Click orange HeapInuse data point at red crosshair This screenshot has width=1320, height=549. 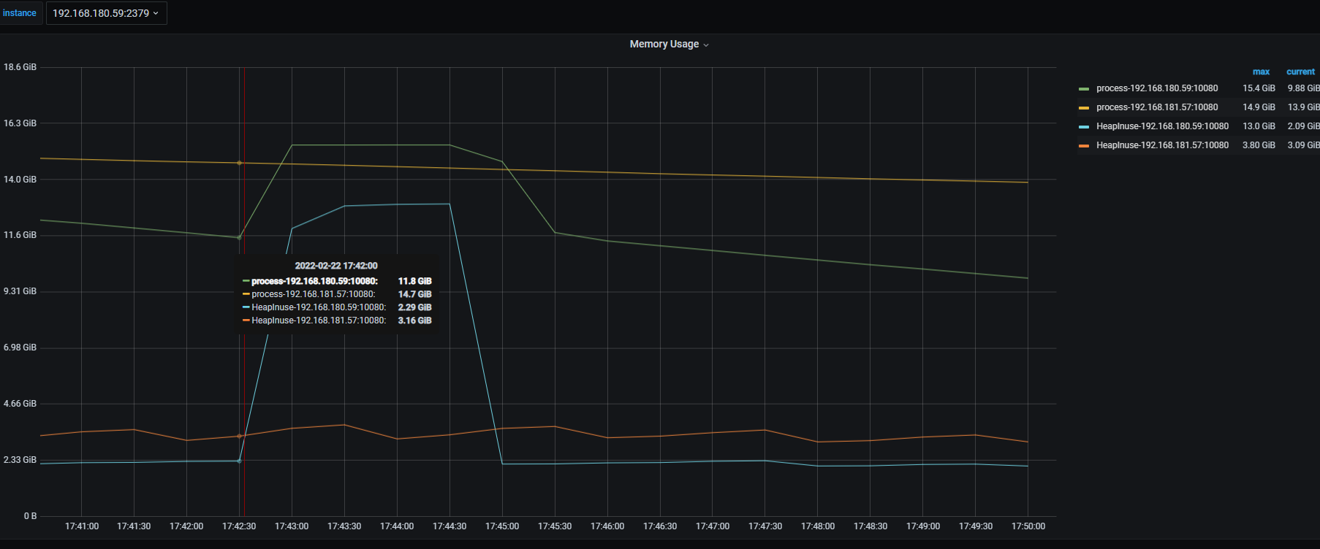239,437
